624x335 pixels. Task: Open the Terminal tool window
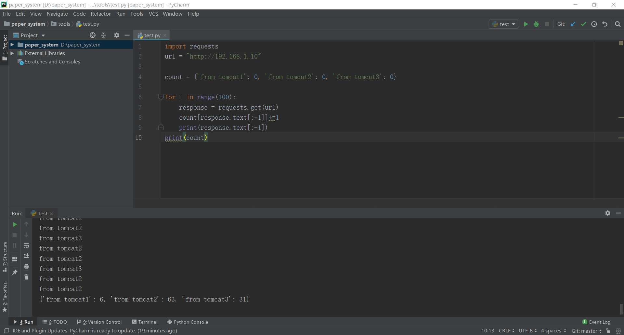coord(145,322)
